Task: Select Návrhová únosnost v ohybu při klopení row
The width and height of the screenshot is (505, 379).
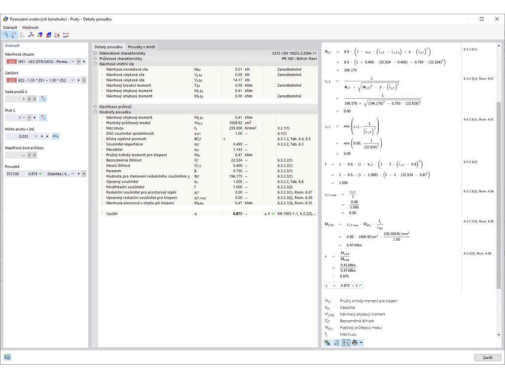Action: (208, 203)
